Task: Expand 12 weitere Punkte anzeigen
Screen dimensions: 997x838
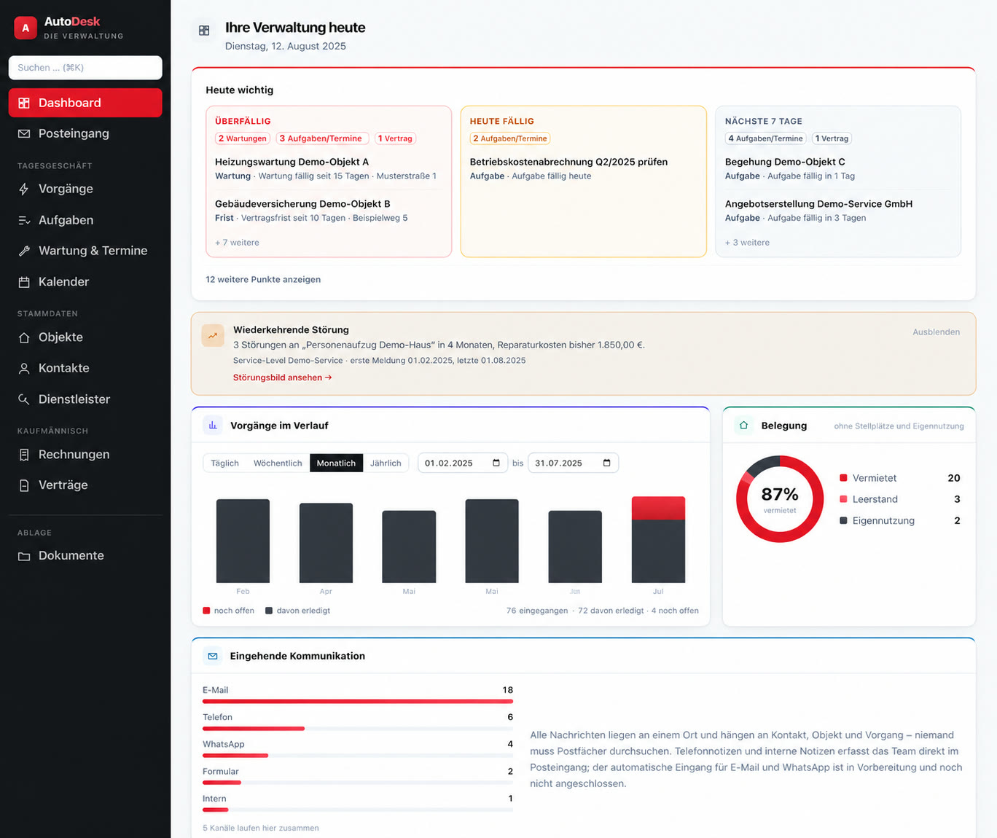Action: (263, 280)
